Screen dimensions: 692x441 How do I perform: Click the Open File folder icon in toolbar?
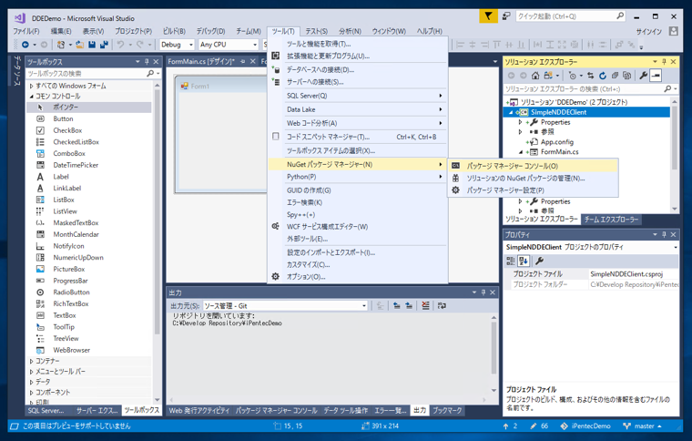coord(79,45)
